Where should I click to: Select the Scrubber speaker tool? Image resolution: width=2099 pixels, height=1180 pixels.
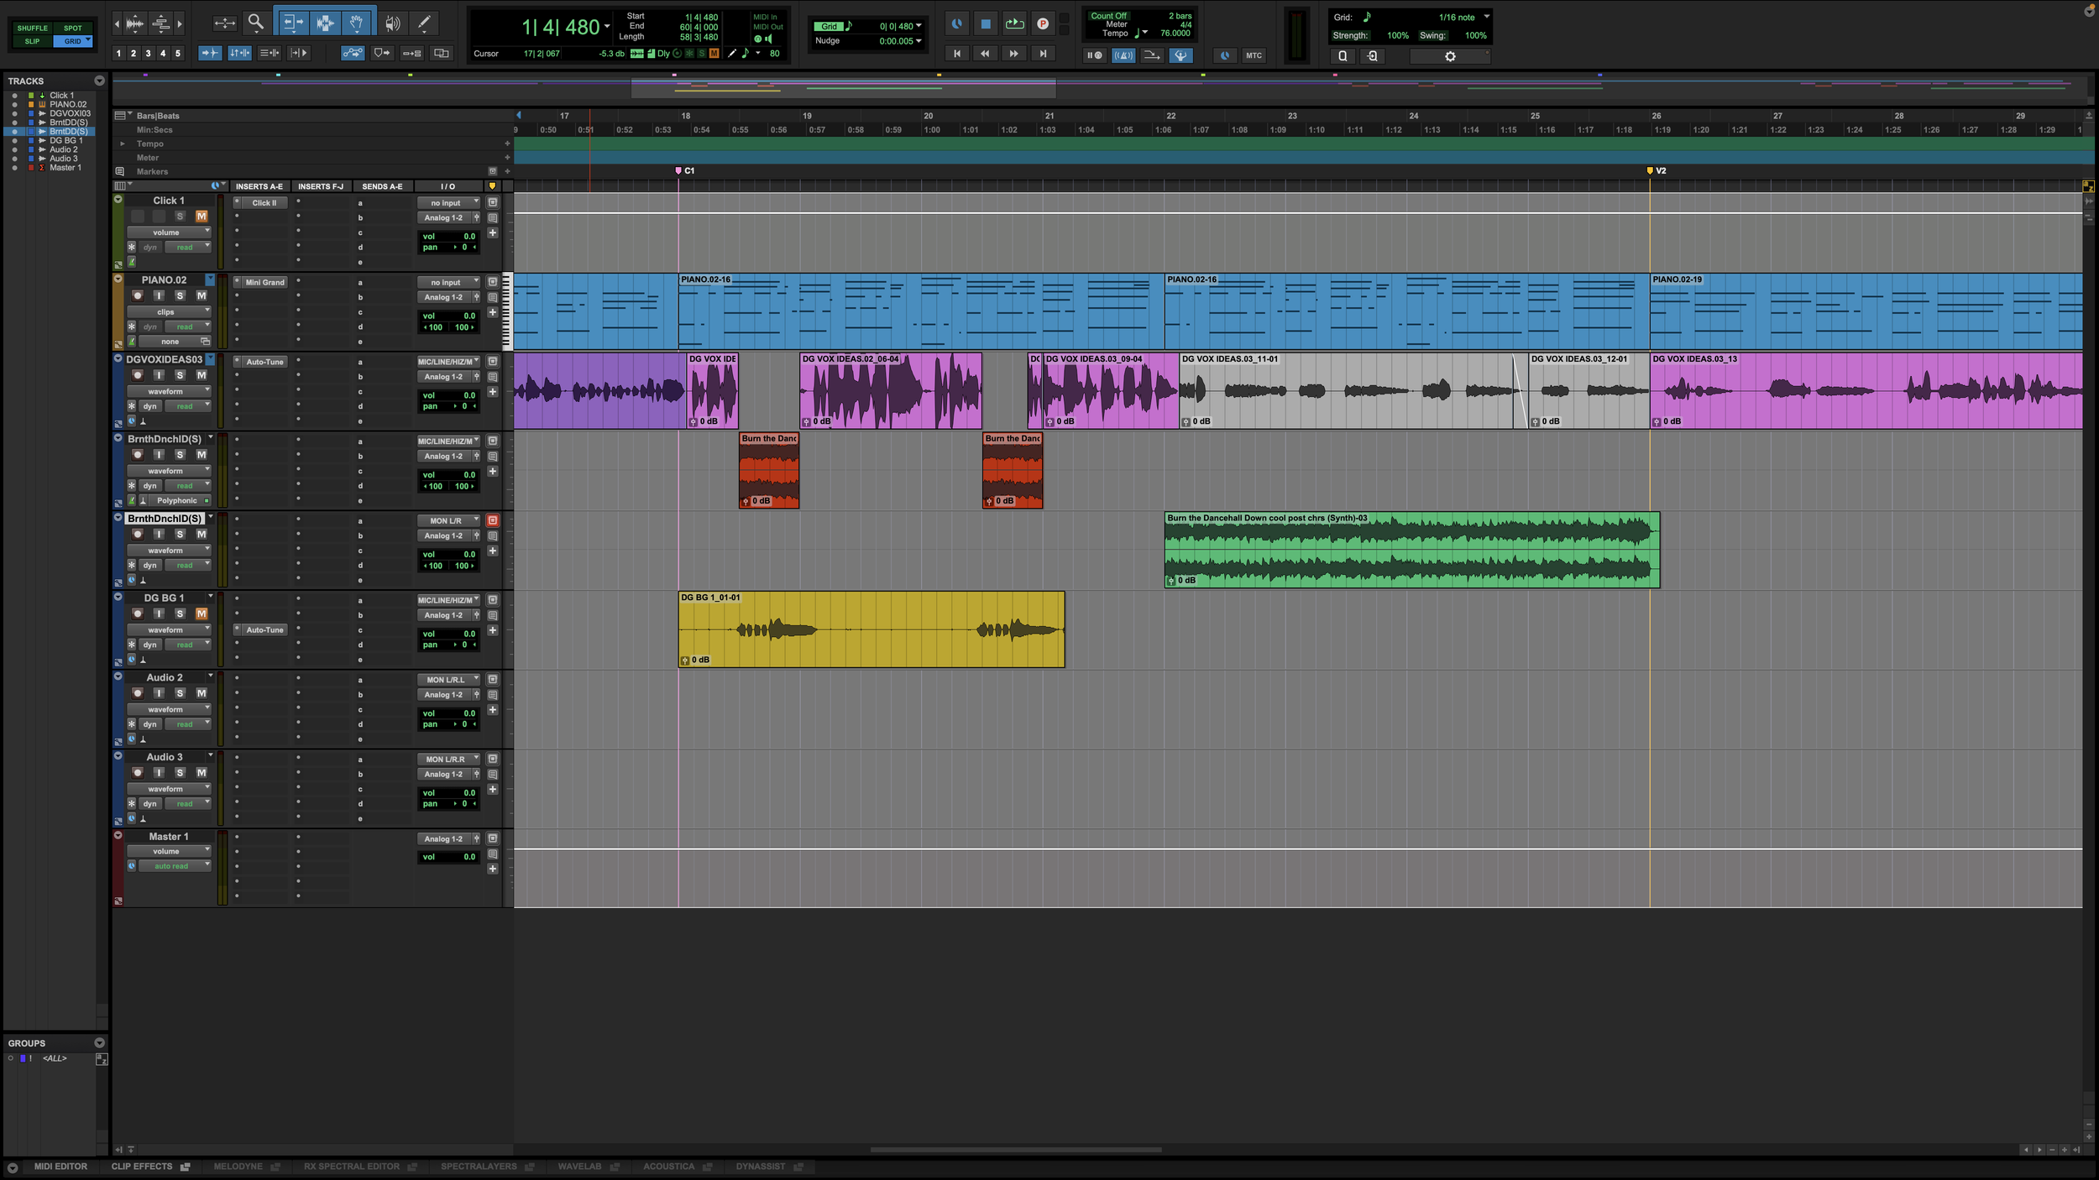tap(393, 23)
